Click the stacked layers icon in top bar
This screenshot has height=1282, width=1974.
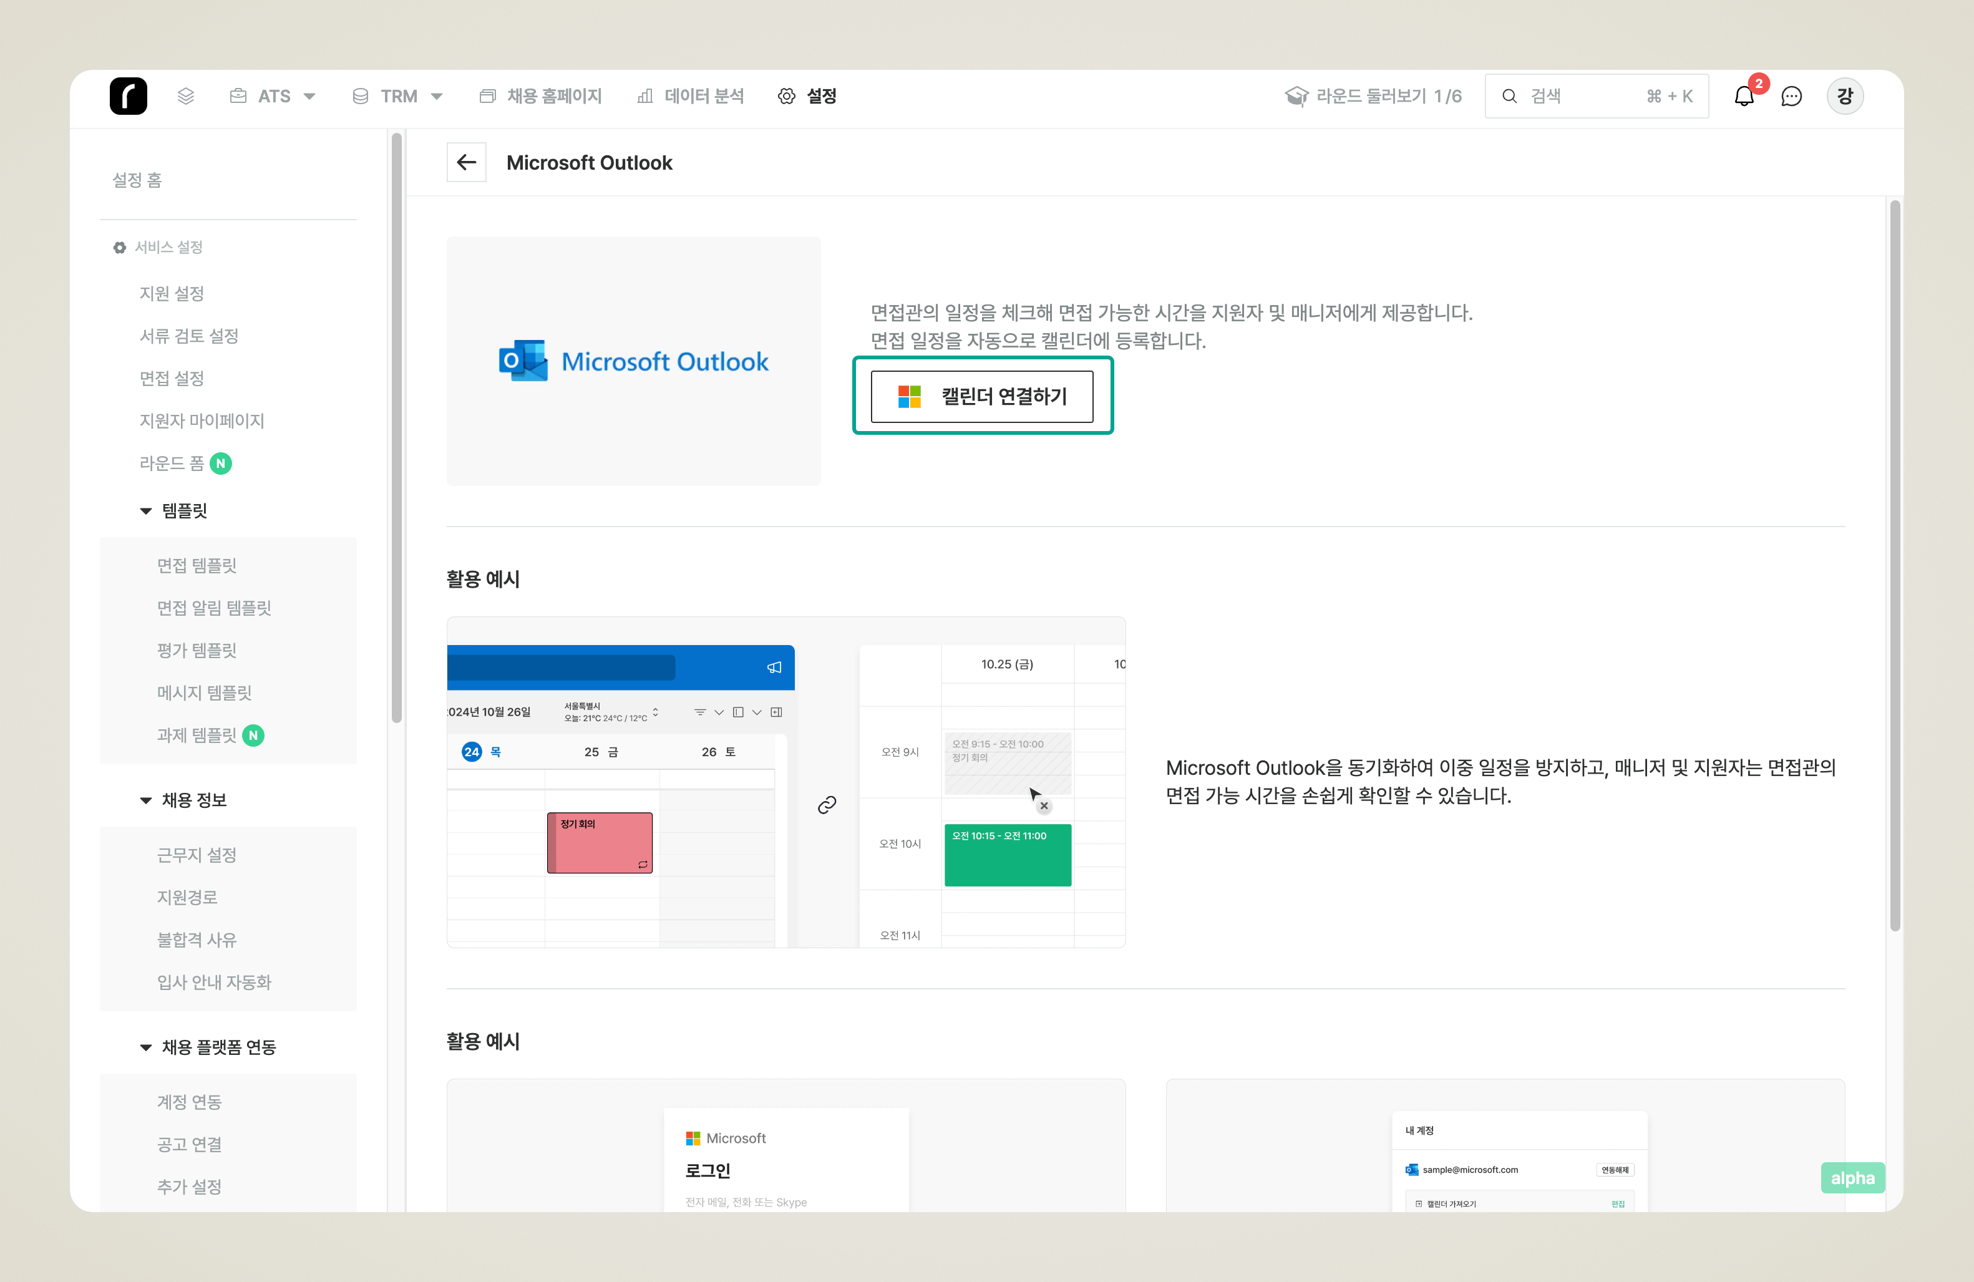(x=186, y=96)
